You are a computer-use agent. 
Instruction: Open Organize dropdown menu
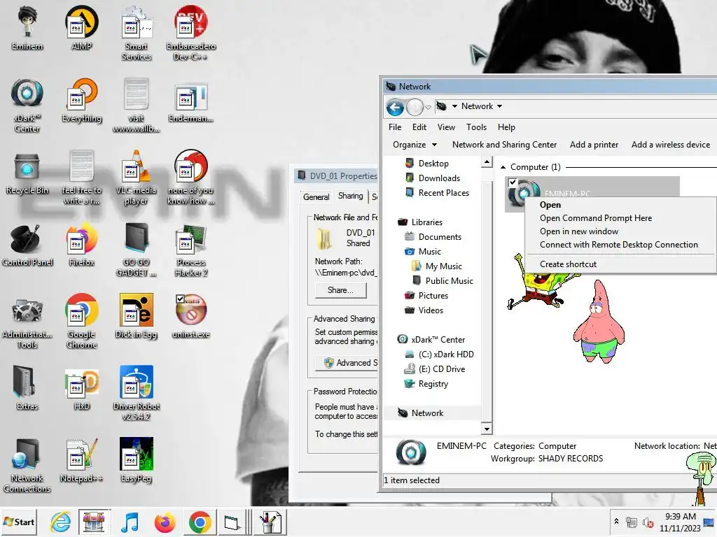click(x=415, y=145)
